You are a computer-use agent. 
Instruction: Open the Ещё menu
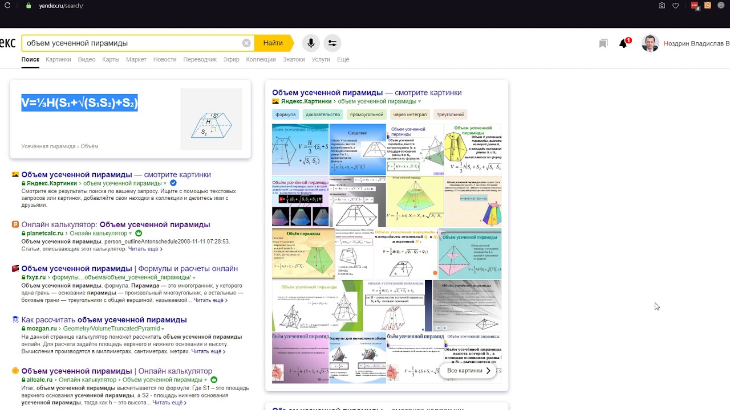(343, 59)
